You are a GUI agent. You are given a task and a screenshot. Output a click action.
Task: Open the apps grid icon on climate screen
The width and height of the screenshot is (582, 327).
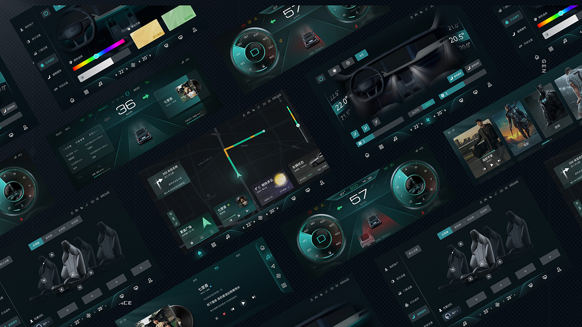pyautogui.click(x=381, y=147)
